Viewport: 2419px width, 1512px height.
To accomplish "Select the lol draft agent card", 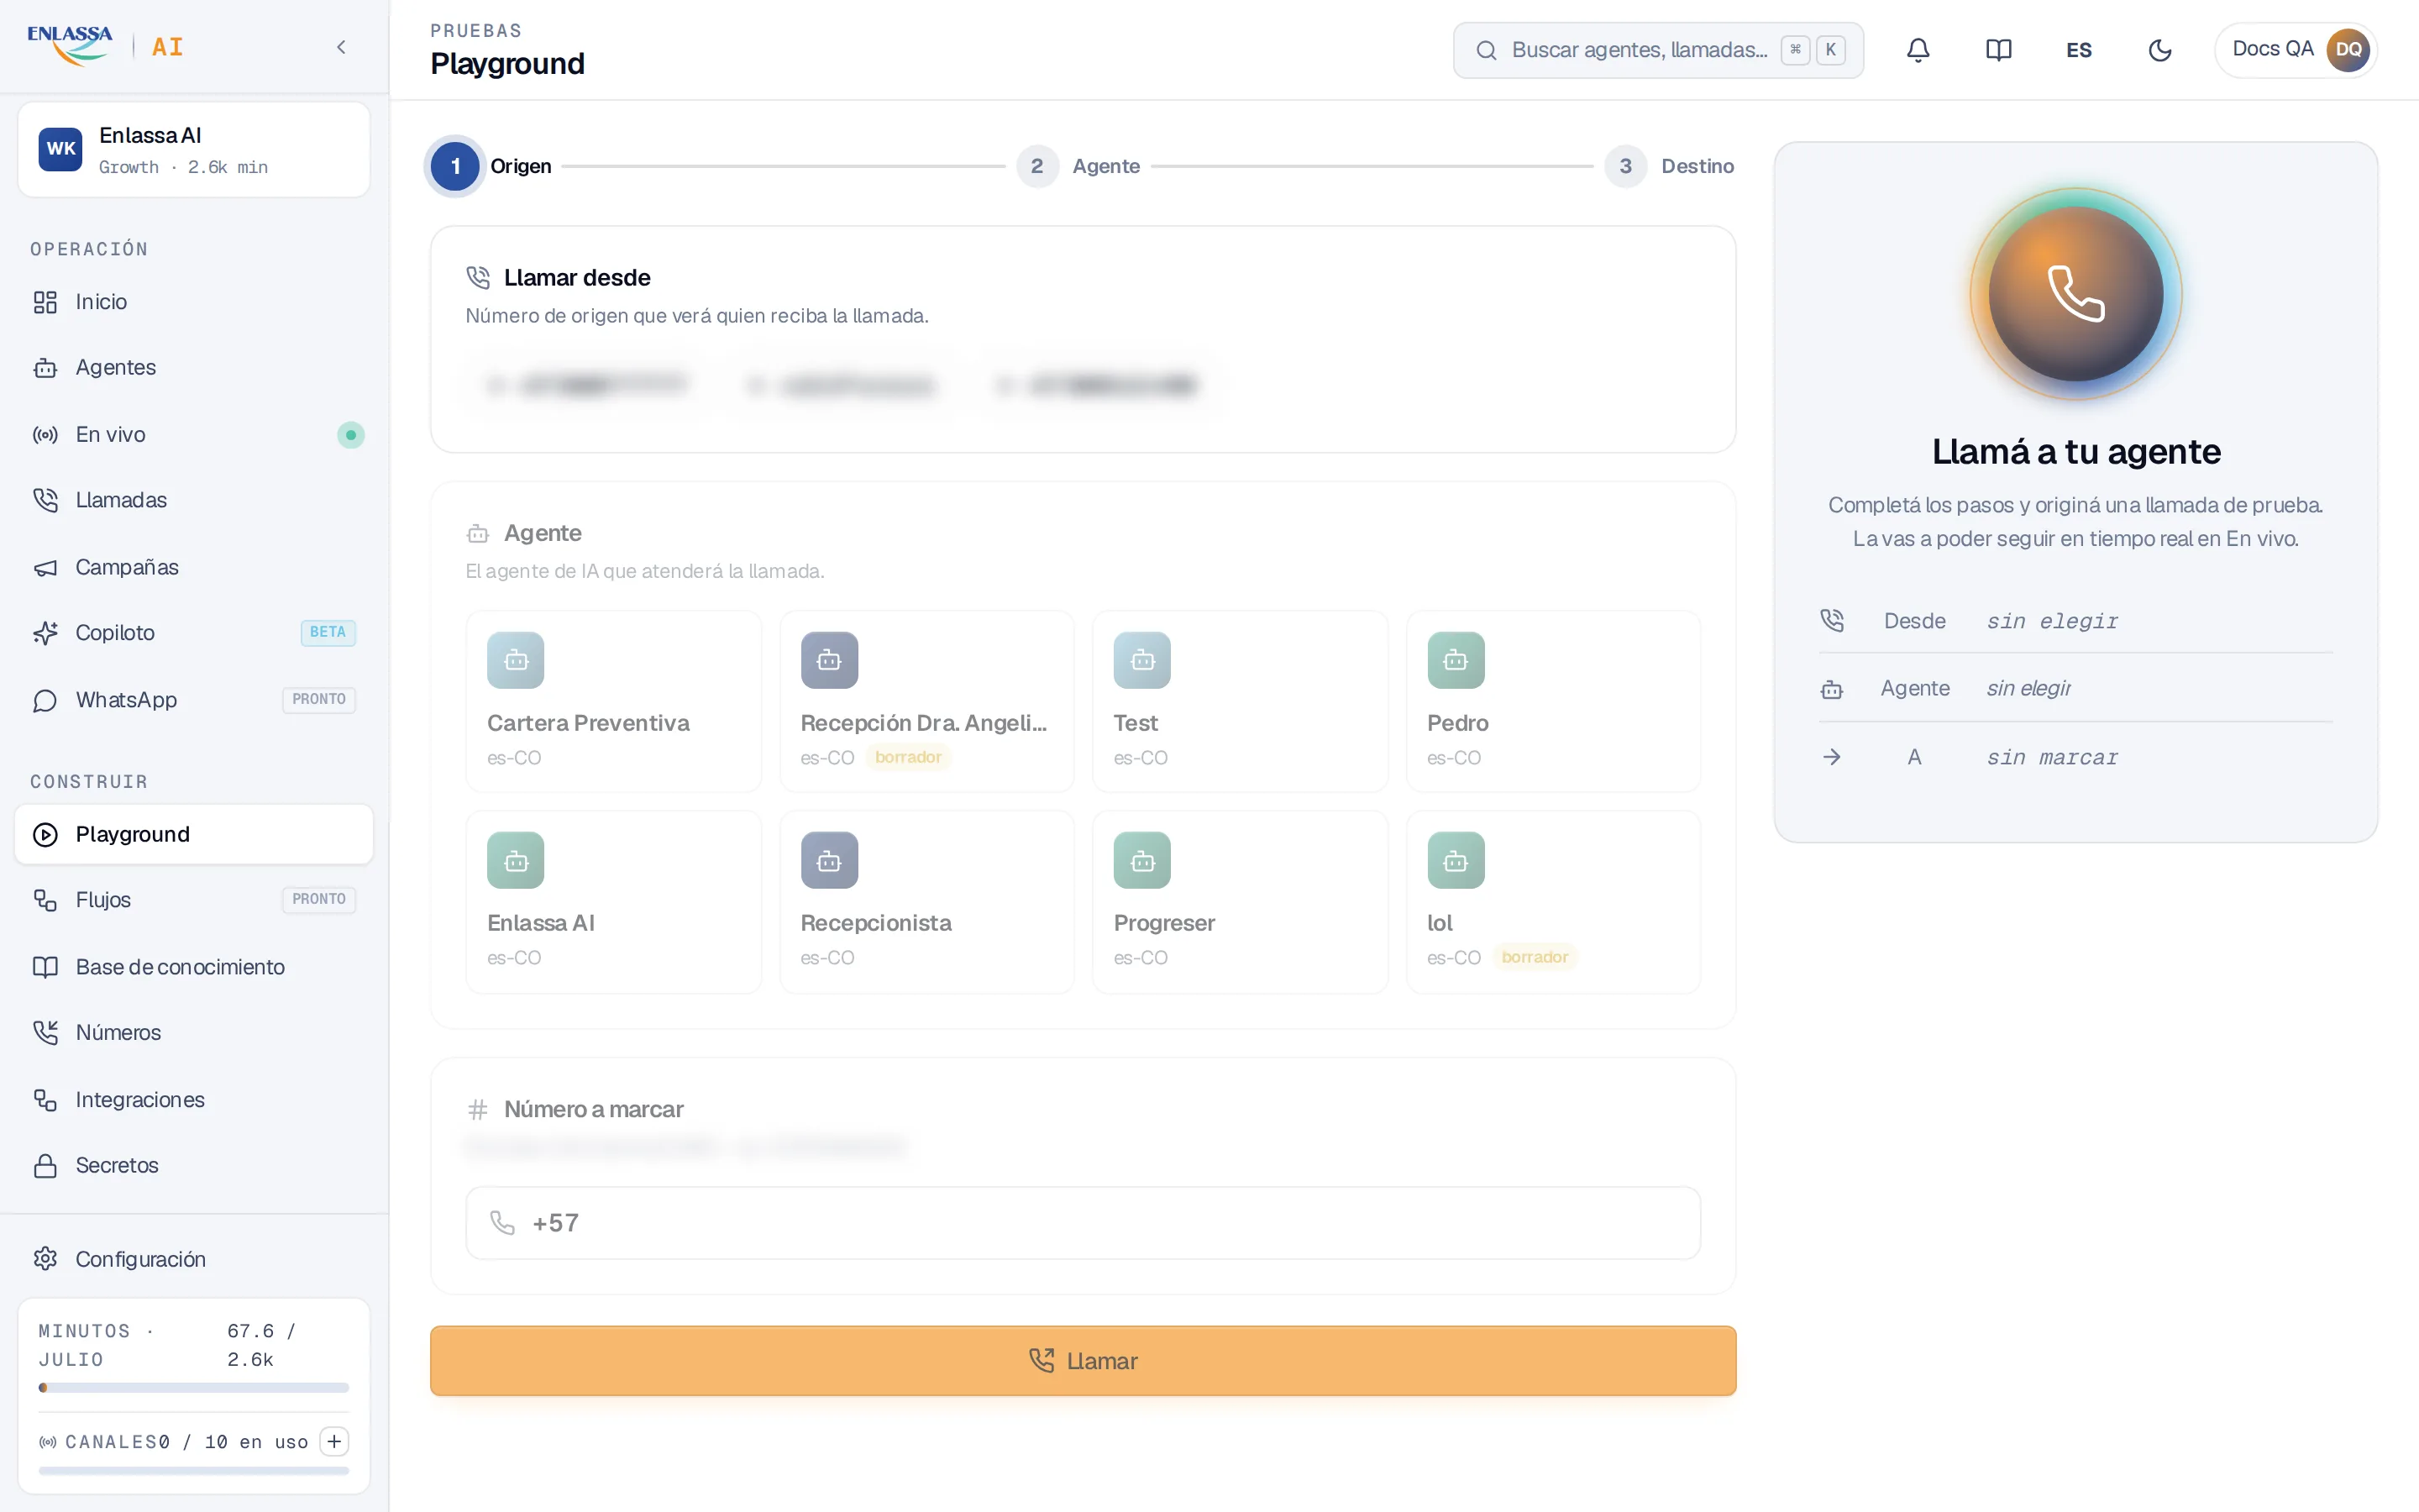I will coord(1553,902).
